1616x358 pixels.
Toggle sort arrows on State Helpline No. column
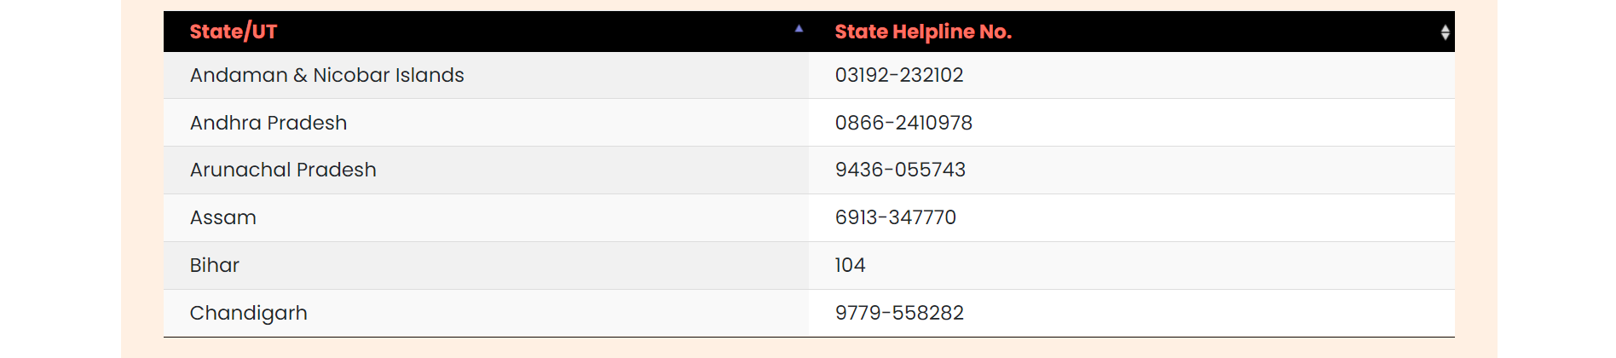click(1445, 32)
